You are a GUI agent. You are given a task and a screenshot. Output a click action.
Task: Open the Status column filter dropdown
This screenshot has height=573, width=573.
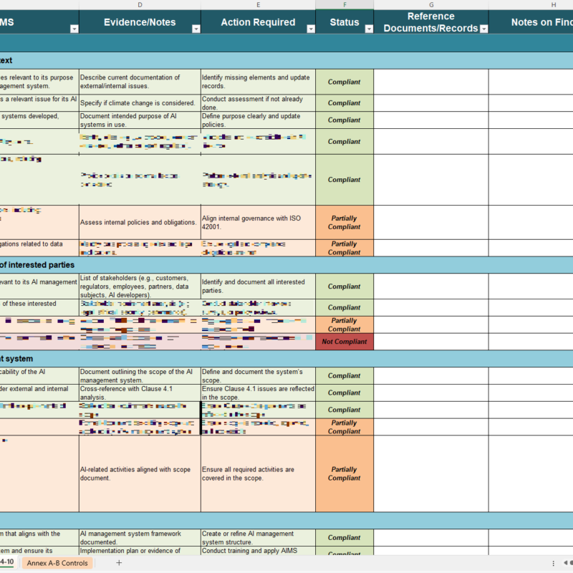tap(368, 29)
